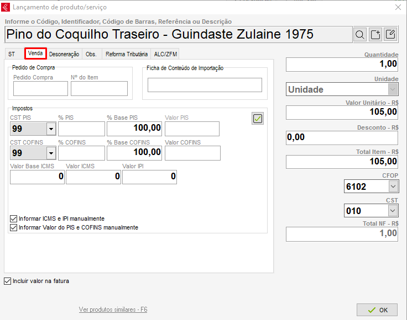Click the red application logo icon

6,7
